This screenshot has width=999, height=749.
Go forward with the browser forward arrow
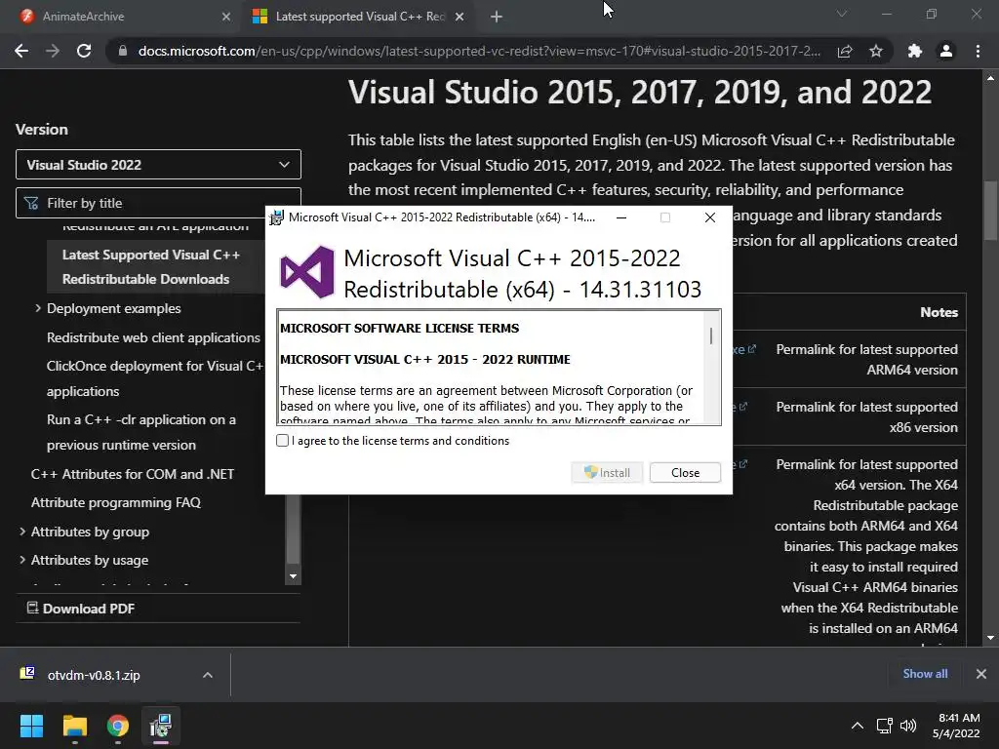53,51
